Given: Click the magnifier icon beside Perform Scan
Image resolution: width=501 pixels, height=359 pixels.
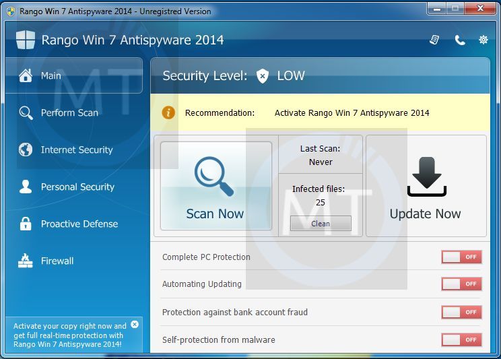Looking at the screenshot, I should click(26, 113).
